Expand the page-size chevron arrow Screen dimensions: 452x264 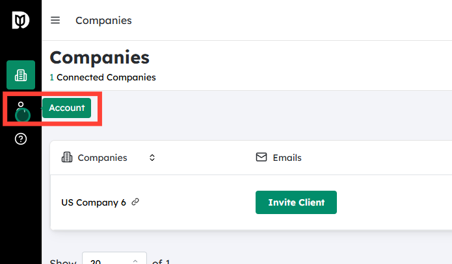pyautogui.click(x=135, y=261)
